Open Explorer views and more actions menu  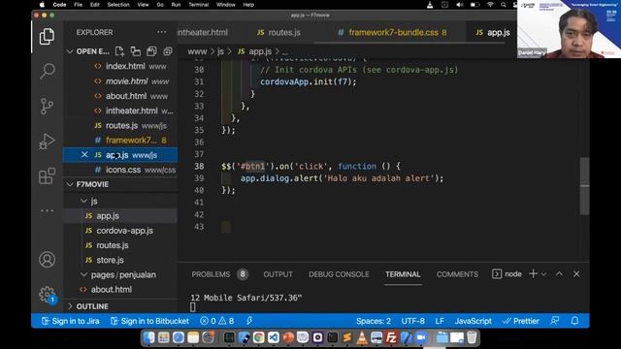point(162,32)
